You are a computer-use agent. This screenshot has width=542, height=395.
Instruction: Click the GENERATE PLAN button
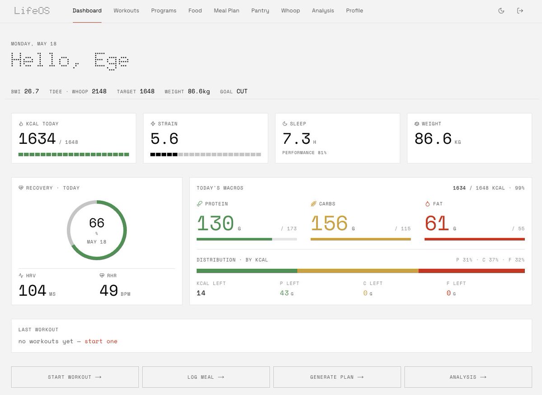click(x=337, y=377)
